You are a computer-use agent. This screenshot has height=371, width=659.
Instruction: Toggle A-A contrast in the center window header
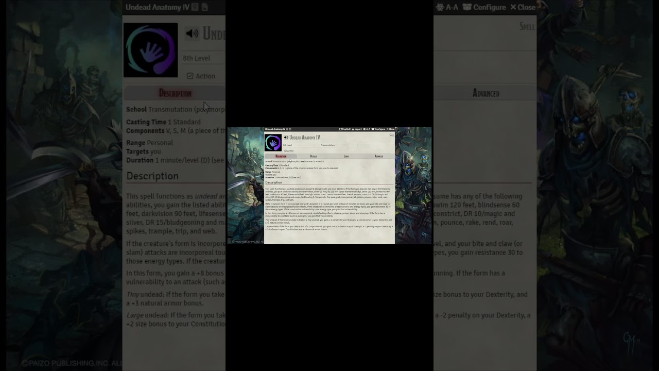coord(367,129)
